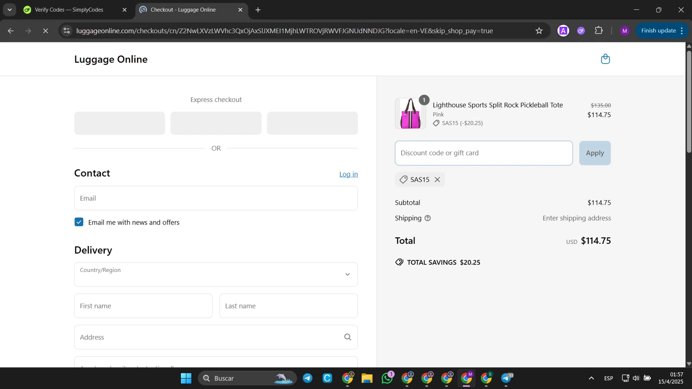The image size is (692, 389).
Task: Click the first express checkout button
Action: tap(119, 123)
